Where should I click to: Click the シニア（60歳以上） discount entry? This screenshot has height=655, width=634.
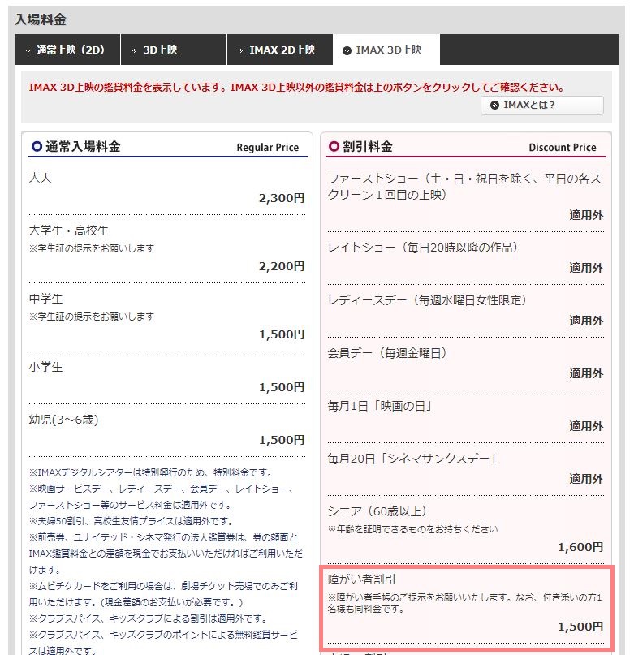tap(465, 528)
